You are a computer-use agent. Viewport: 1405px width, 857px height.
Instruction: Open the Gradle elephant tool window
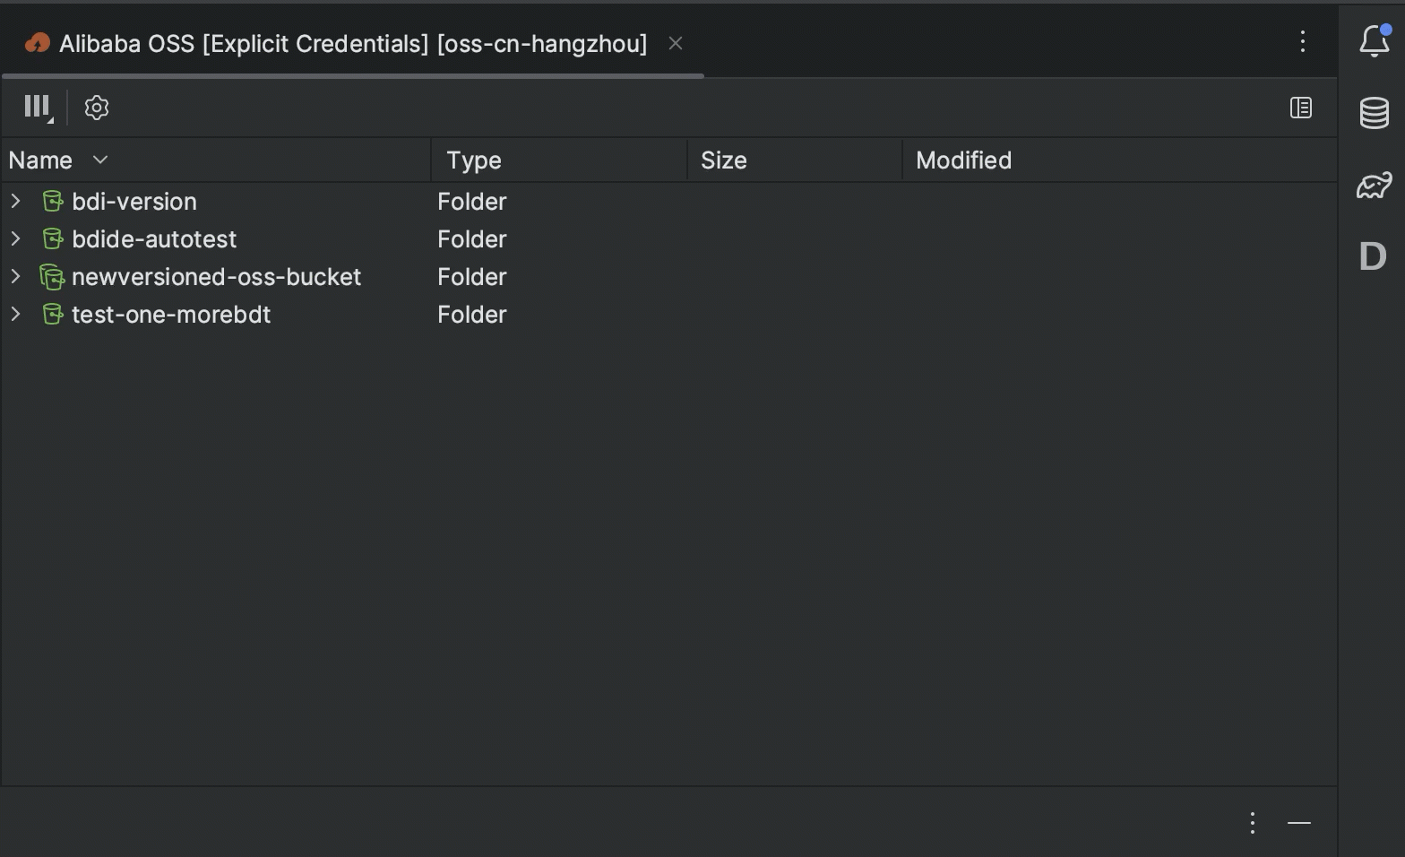pos(1375,185)
